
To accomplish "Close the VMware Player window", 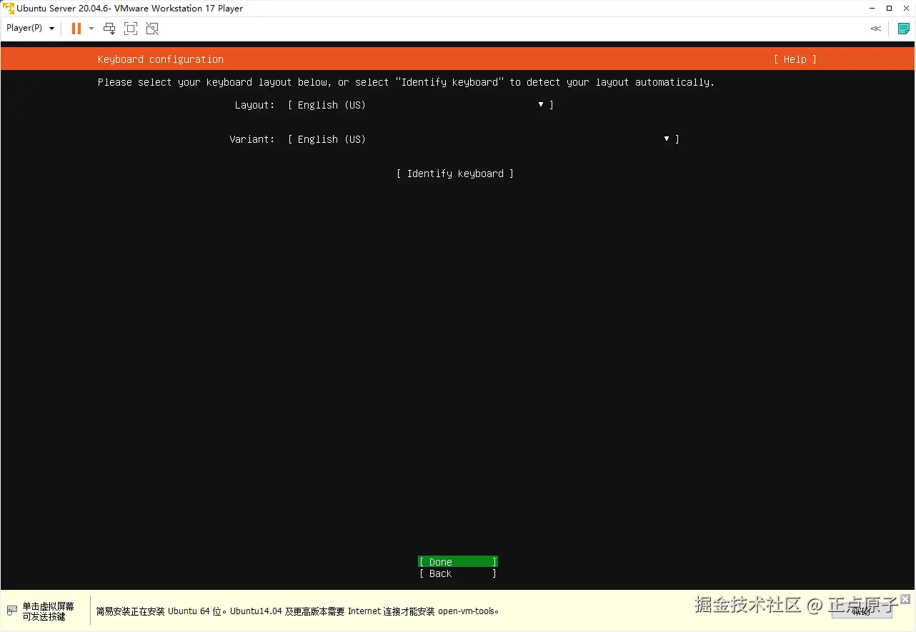I will coord(907,9).
